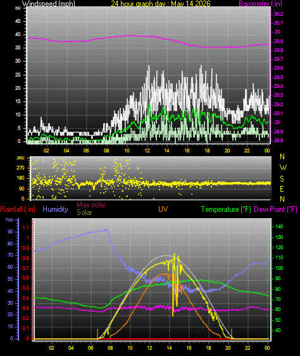Viewport: 300px width, 356px height.
Task: Click the compass label S
Action: pyautogui.click(x=282, y=179)
